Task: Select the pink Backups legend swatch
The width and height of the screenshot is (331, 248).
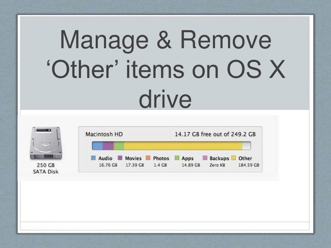Action: pyautogui.click(x=205, y=158)
